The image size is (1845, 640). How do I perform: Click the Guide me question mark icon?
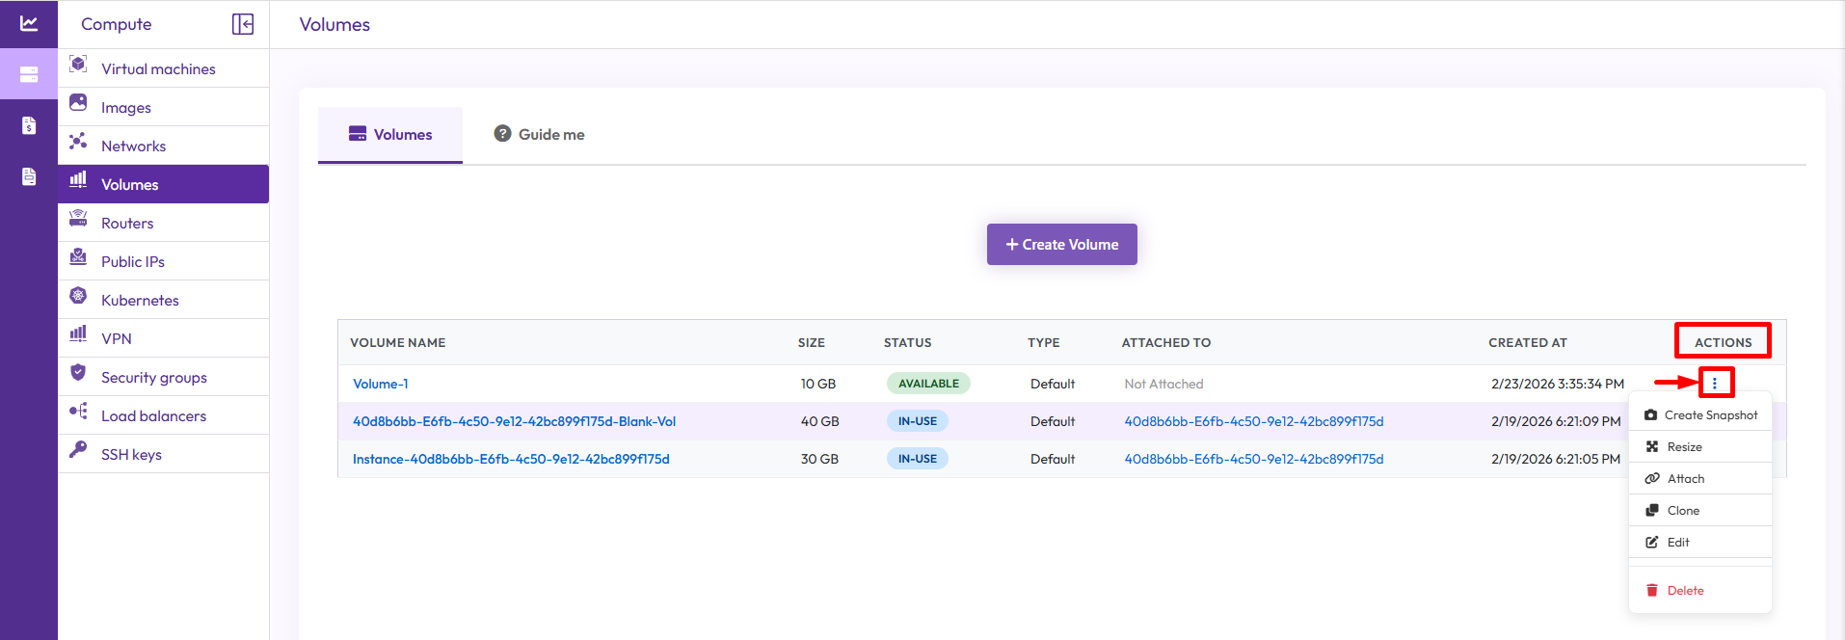(502, 134)
